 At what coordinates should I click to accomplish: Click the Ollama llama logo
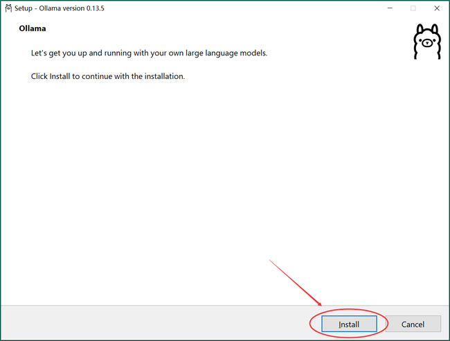426,43
